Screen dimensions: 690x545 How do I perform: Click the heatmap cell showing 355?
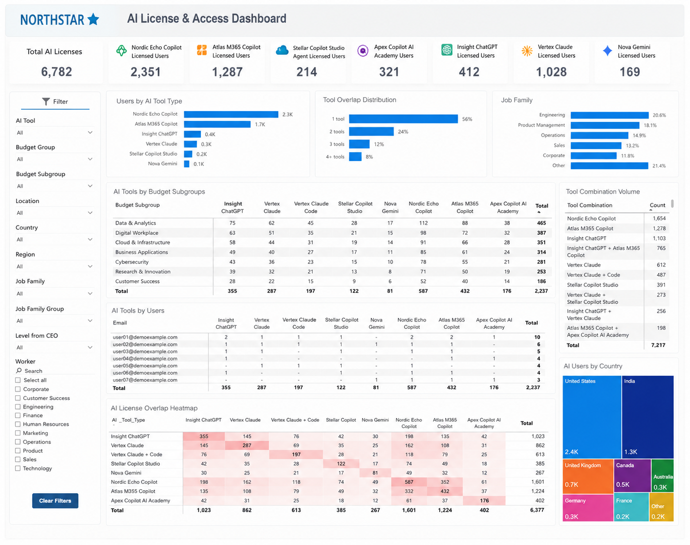204,436
